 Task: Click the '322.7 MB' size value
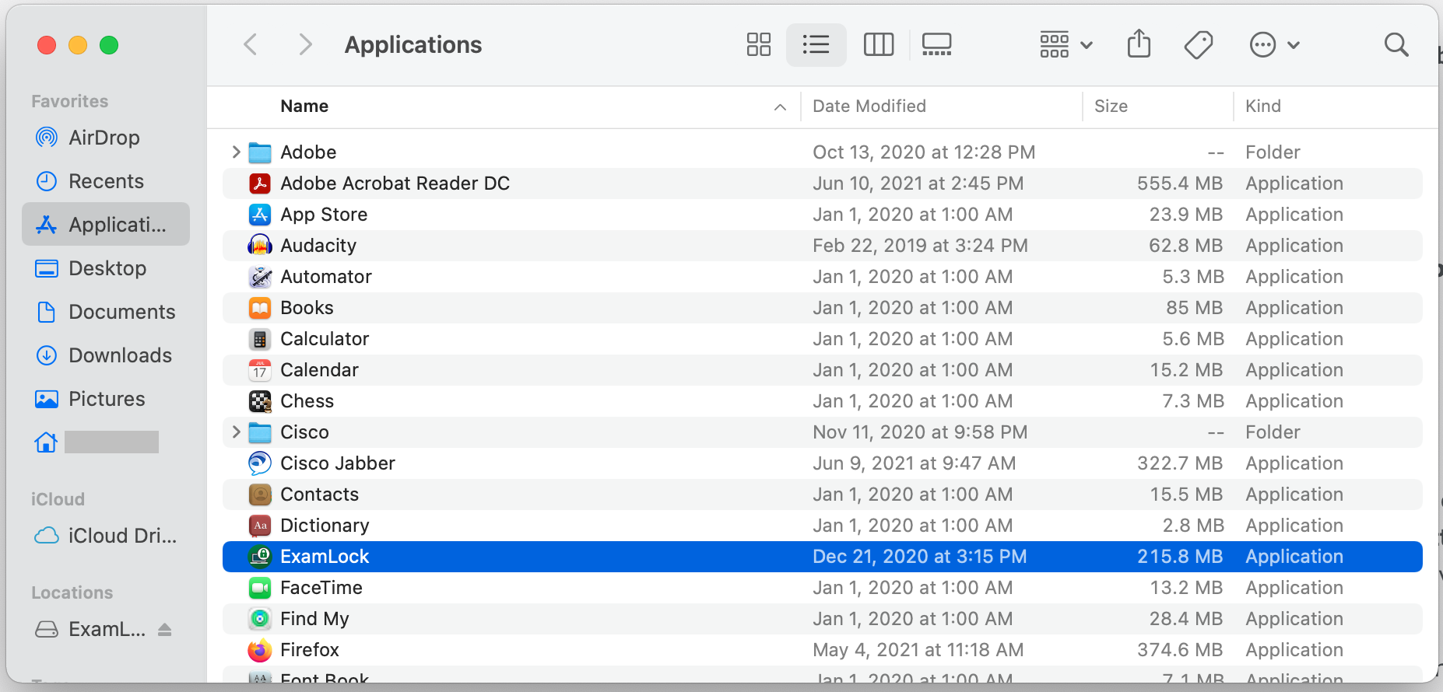(x=1180, y=463)
